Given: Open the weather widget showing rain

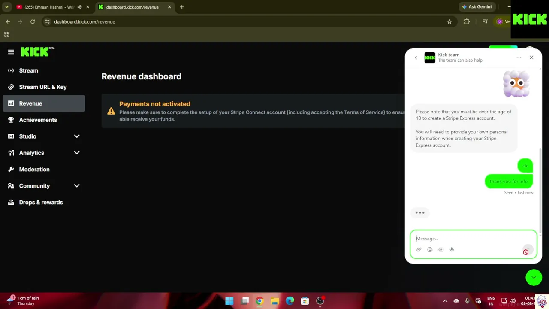Looking at the screenshot, I should point(23,300).
